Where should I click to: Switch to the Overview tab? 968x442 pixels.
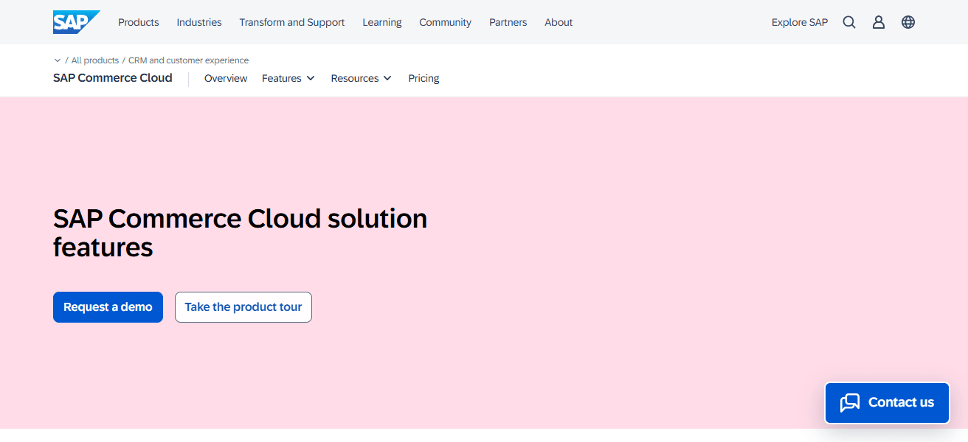[226, 78]
